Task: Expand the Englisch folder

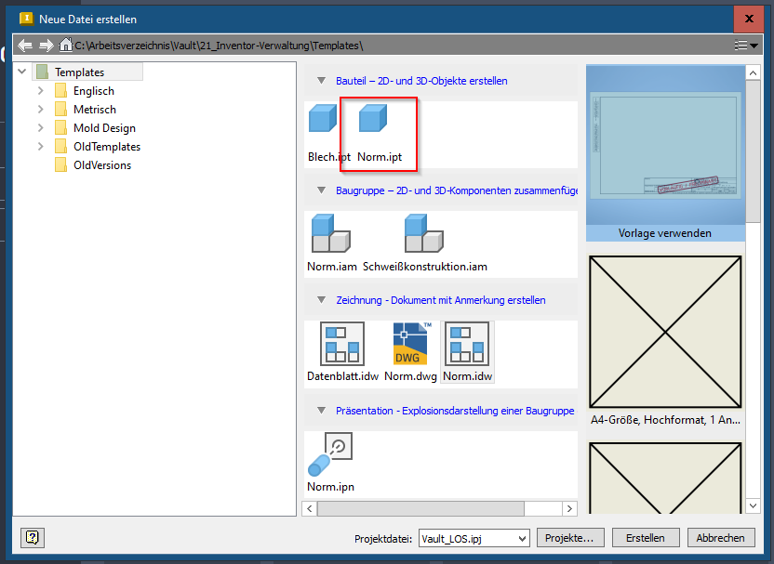Action: click(41, 91)
